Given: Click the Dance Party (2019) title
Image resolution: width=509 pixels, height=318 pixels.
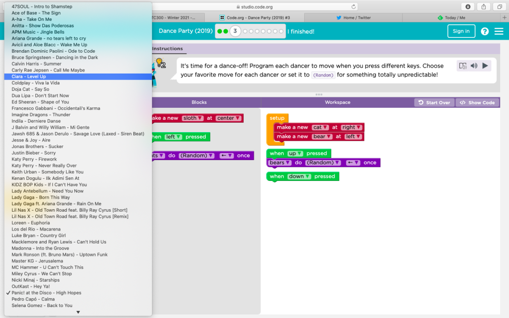Looking at the screenshot, I should coord(186,31).
